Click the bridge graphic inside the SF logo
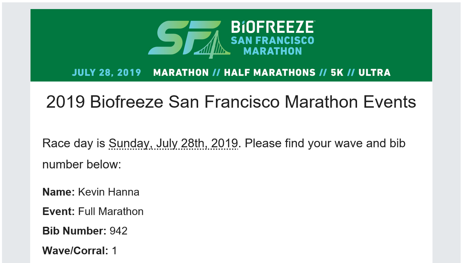The height and width of the screenshot is (263, 464). [213, 45]
